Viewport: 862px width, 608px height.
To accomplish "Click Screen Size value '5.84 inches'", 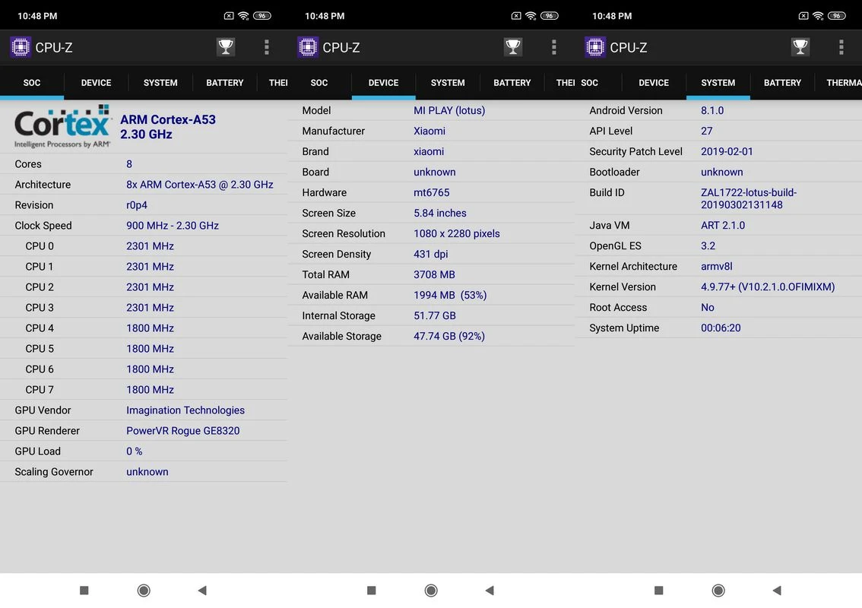I will [440, 214].
